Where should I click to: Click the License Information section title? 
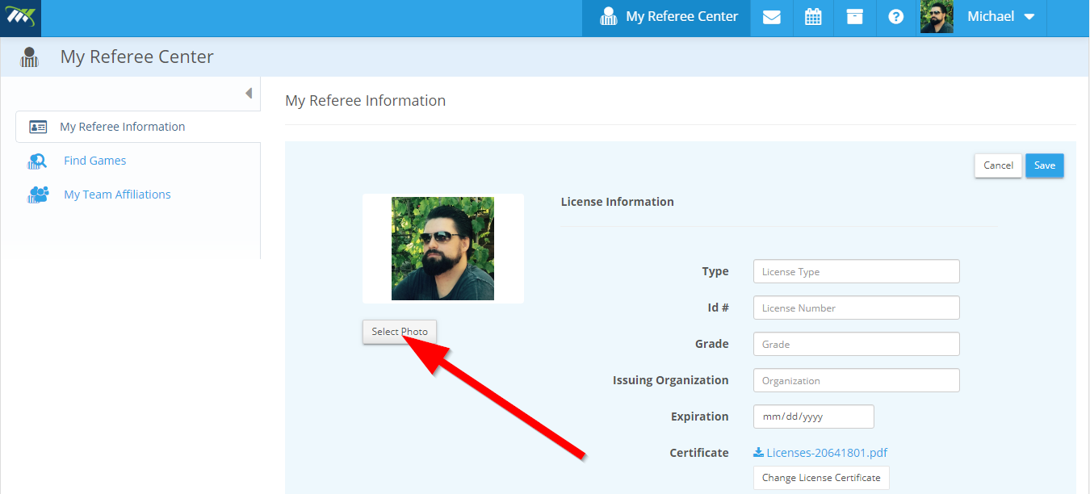(x=618, y=202)
